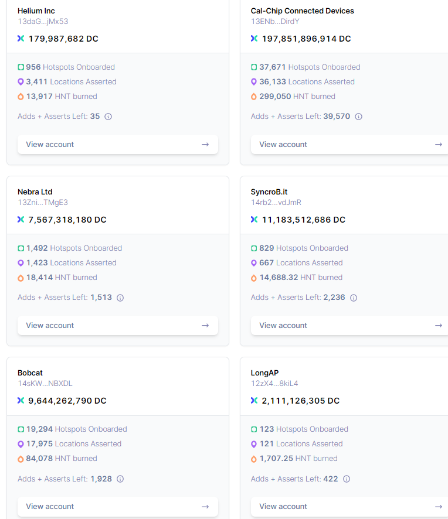Click location pin beside 121 Locations Asserted
The height and width of the screenshot is (519, 448).
pos(254,444)
